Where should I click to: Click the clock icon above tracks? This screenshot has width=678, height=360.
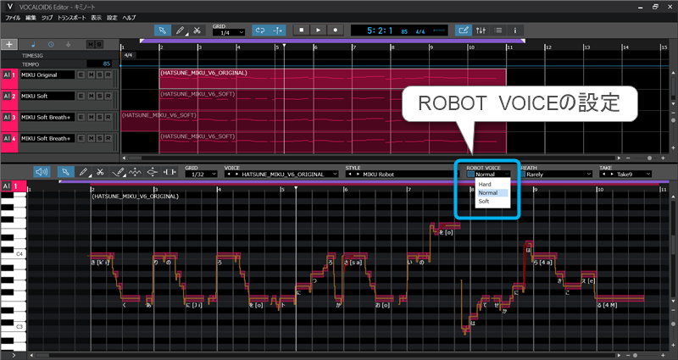coord(51,45)
